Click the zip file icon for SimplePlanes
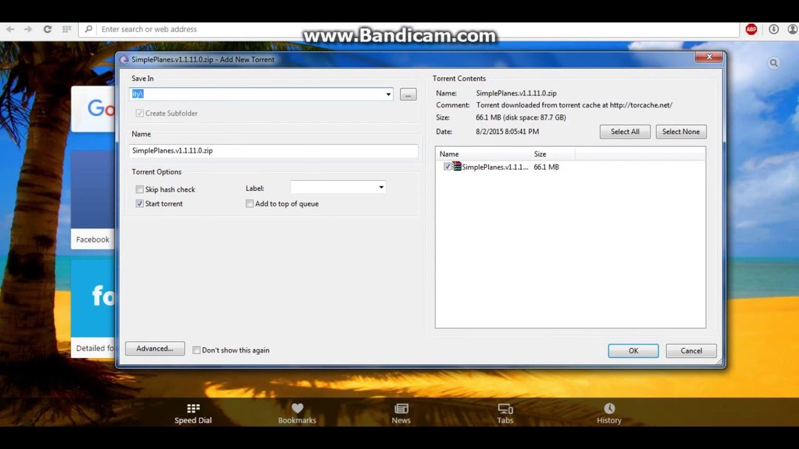 pyautogui.click(x=457, y=167)
